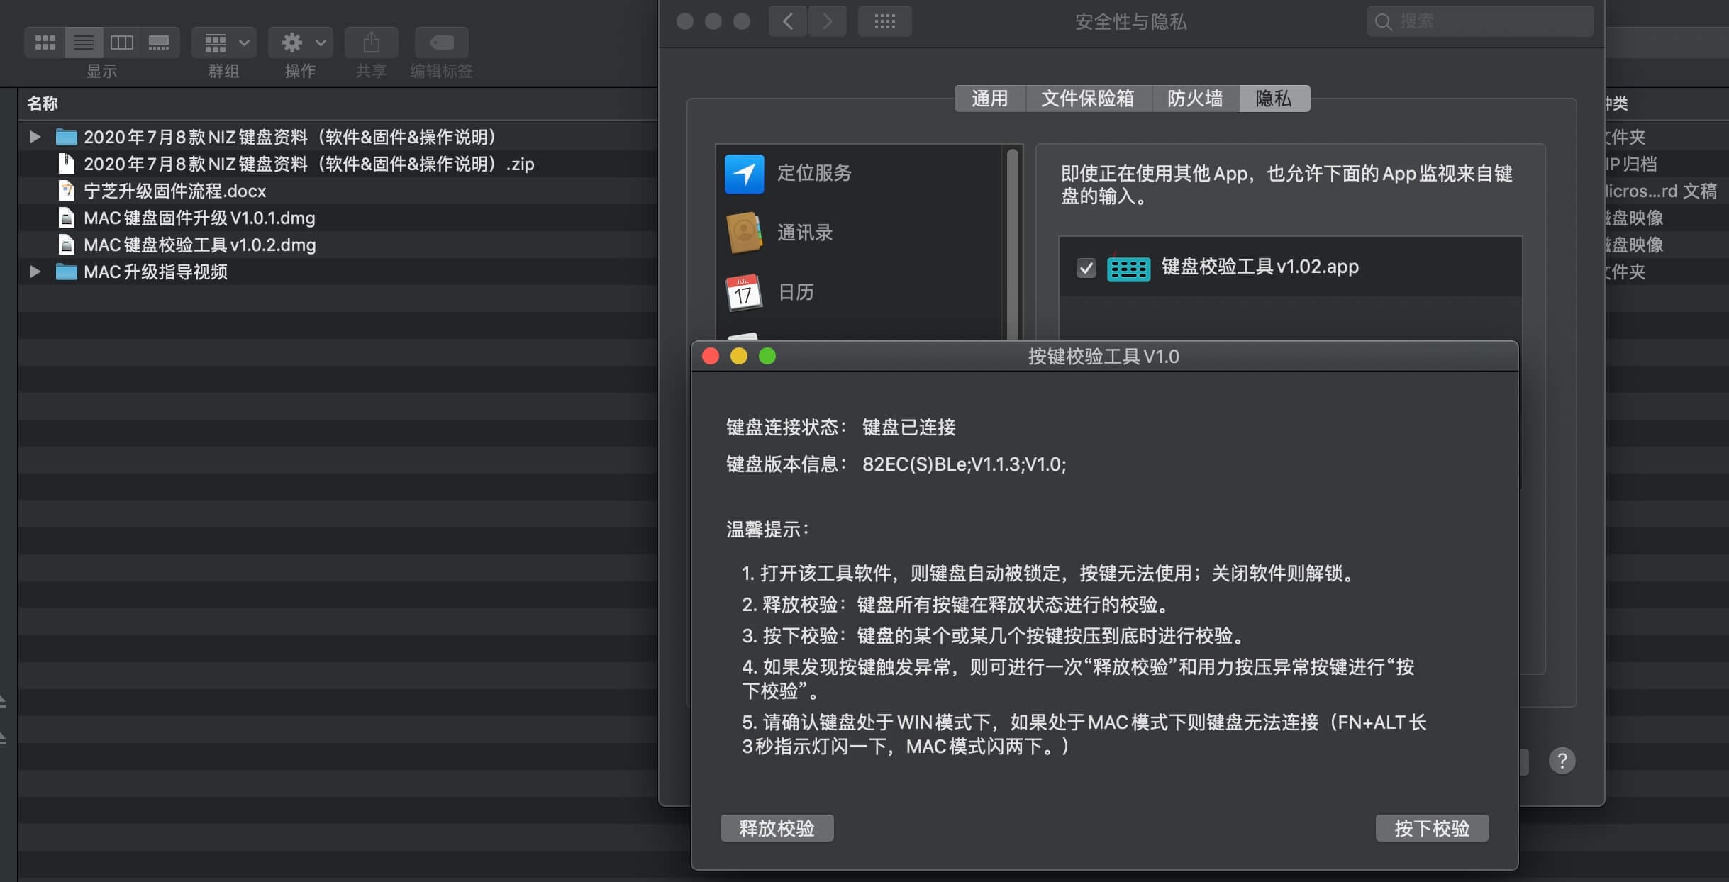Open the Action gear dropdown menu
The height and width of the screenshot is (882, 1729).
point(301,43)
